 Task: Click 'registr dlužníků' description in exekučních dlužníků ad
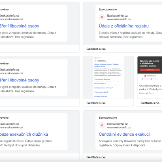pyautogui.click(x=26, y=143)
